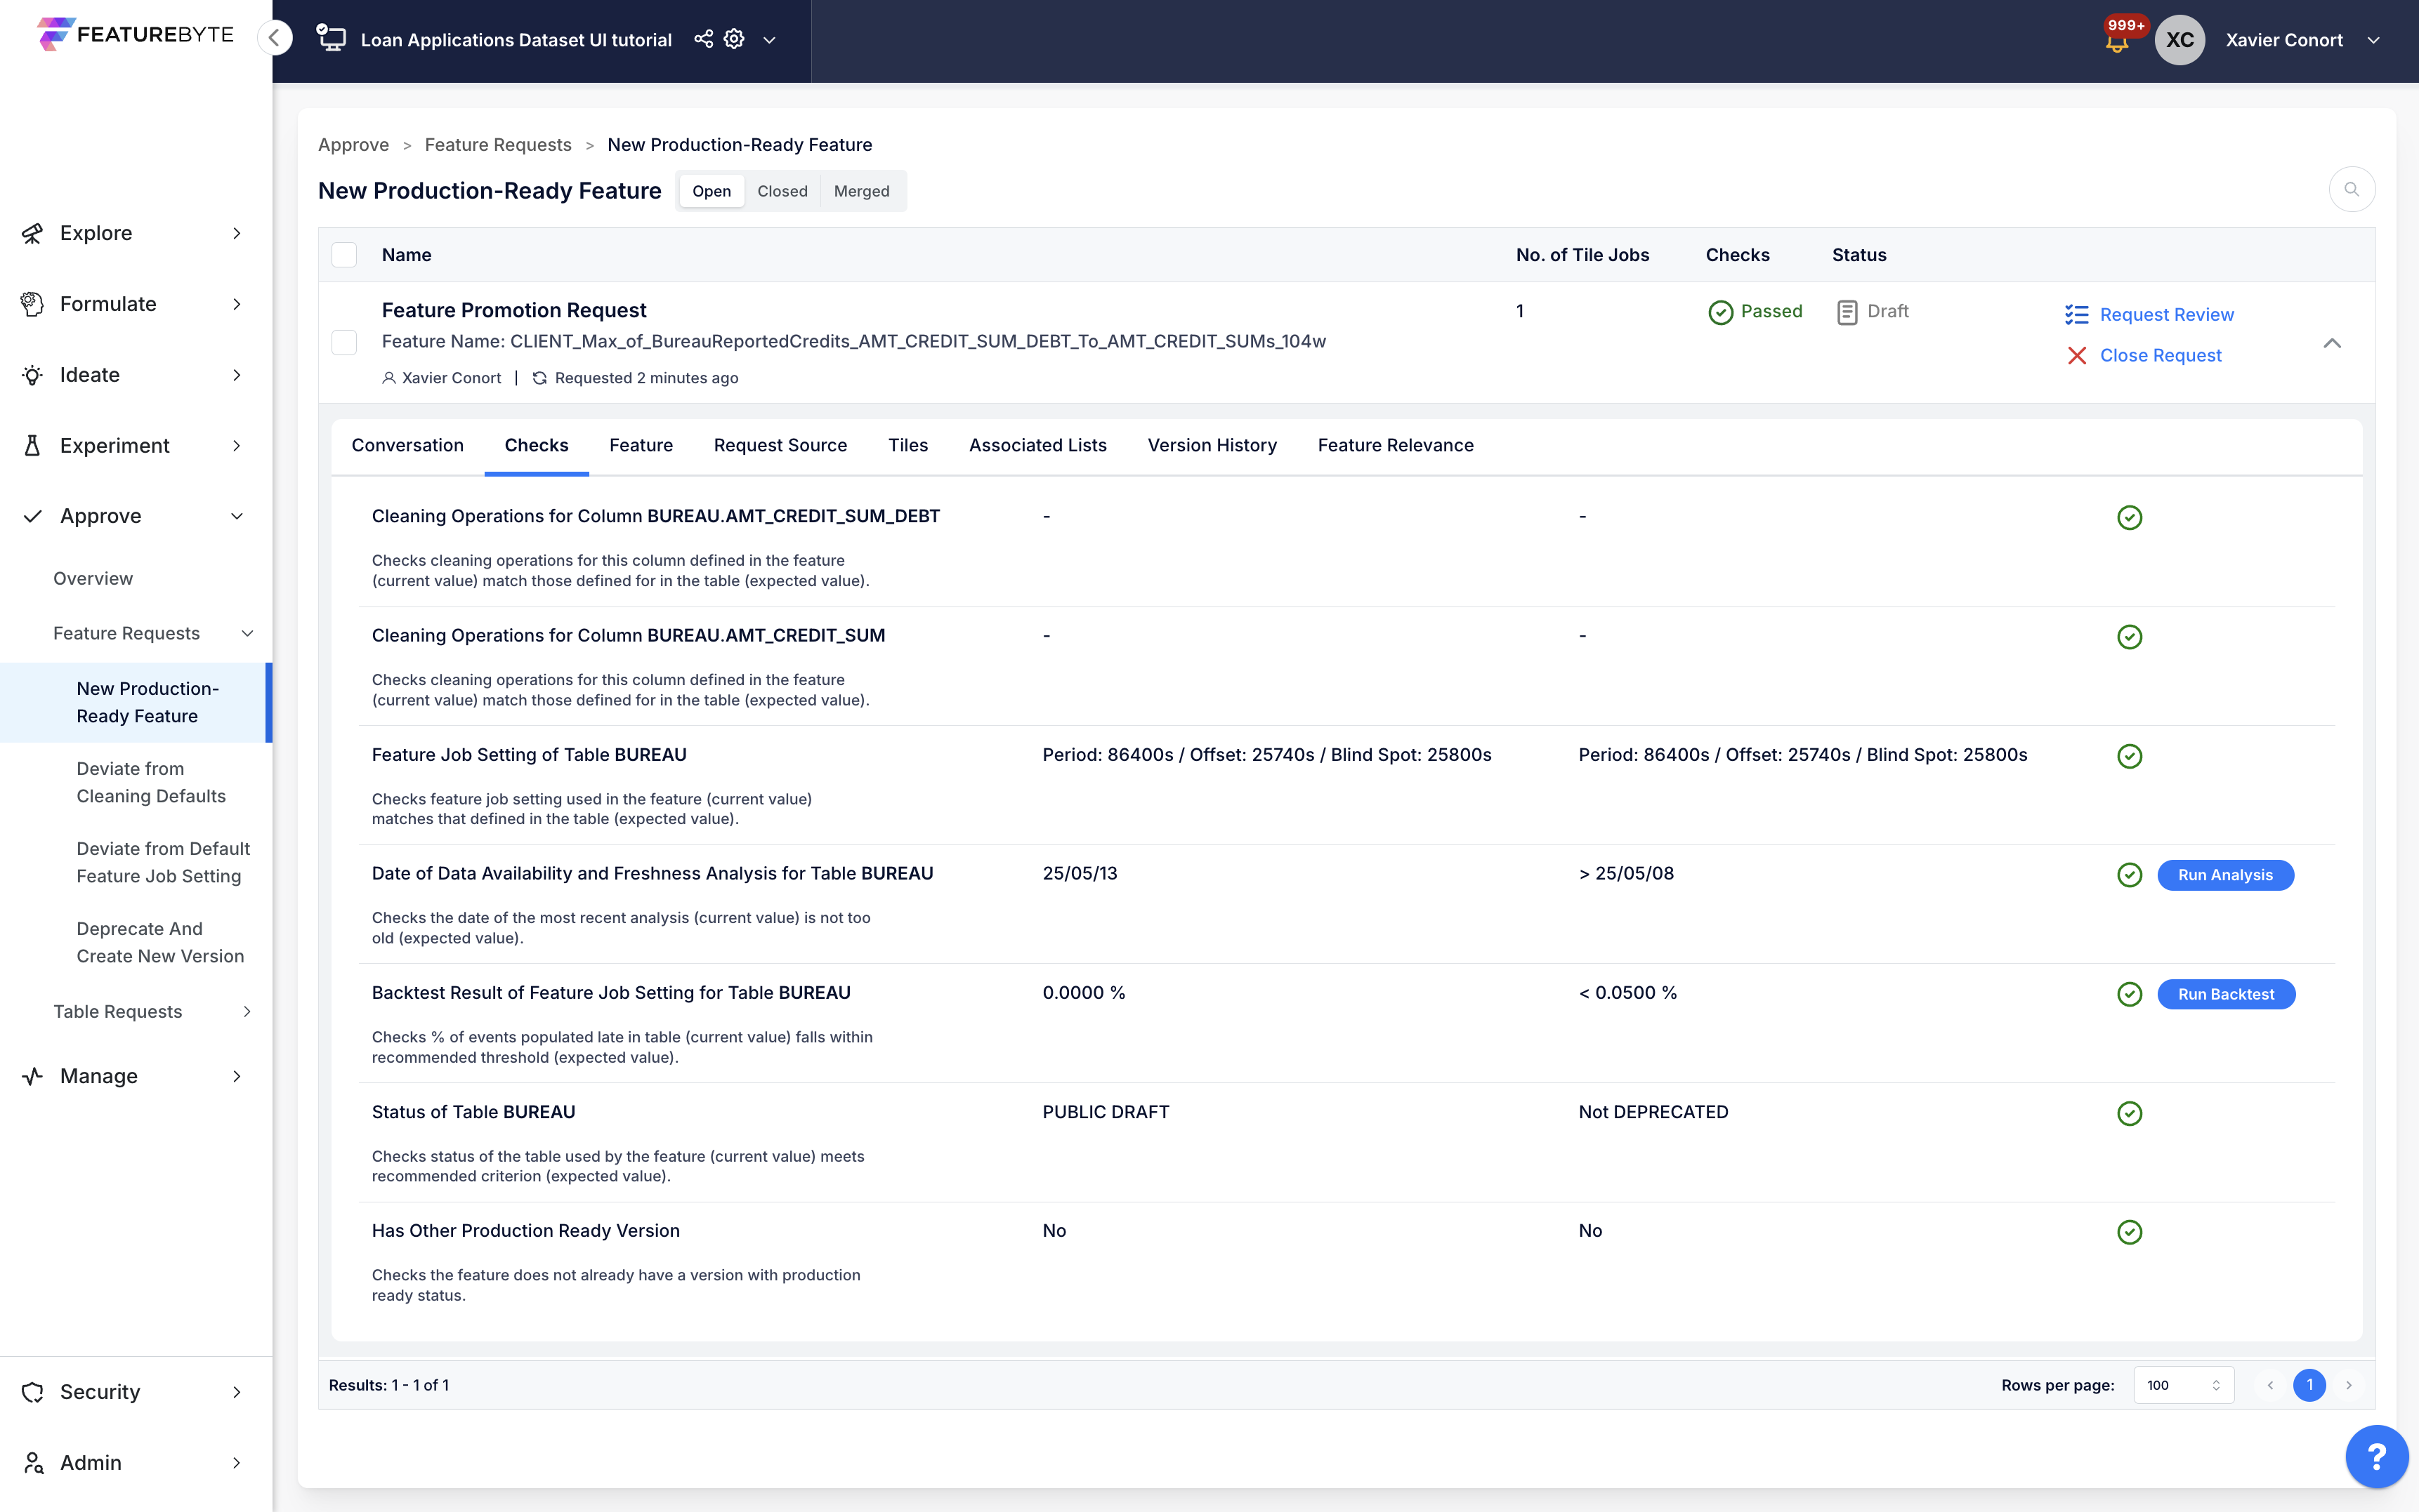Switch to the Feature tab
2419x1512 pixels.
click(x=641, y=446)
